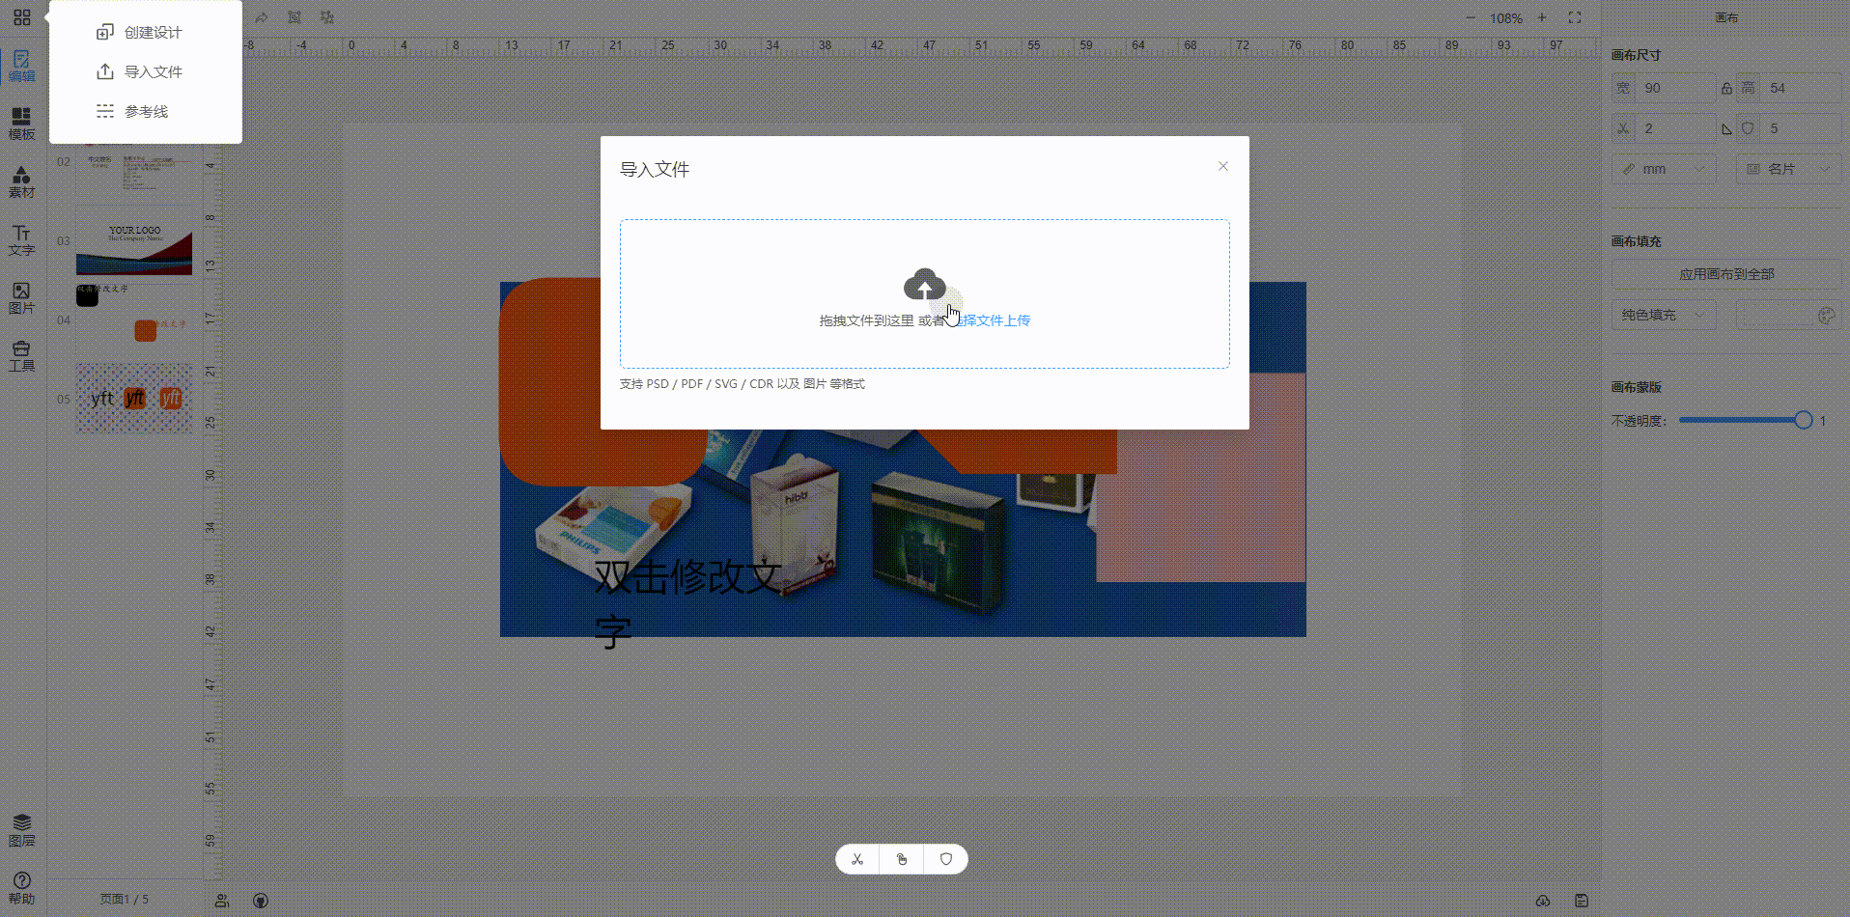Screen dimensions: 1850x917
Task: Open the 图片 images sidebar panel
Action: click(21, 297)
